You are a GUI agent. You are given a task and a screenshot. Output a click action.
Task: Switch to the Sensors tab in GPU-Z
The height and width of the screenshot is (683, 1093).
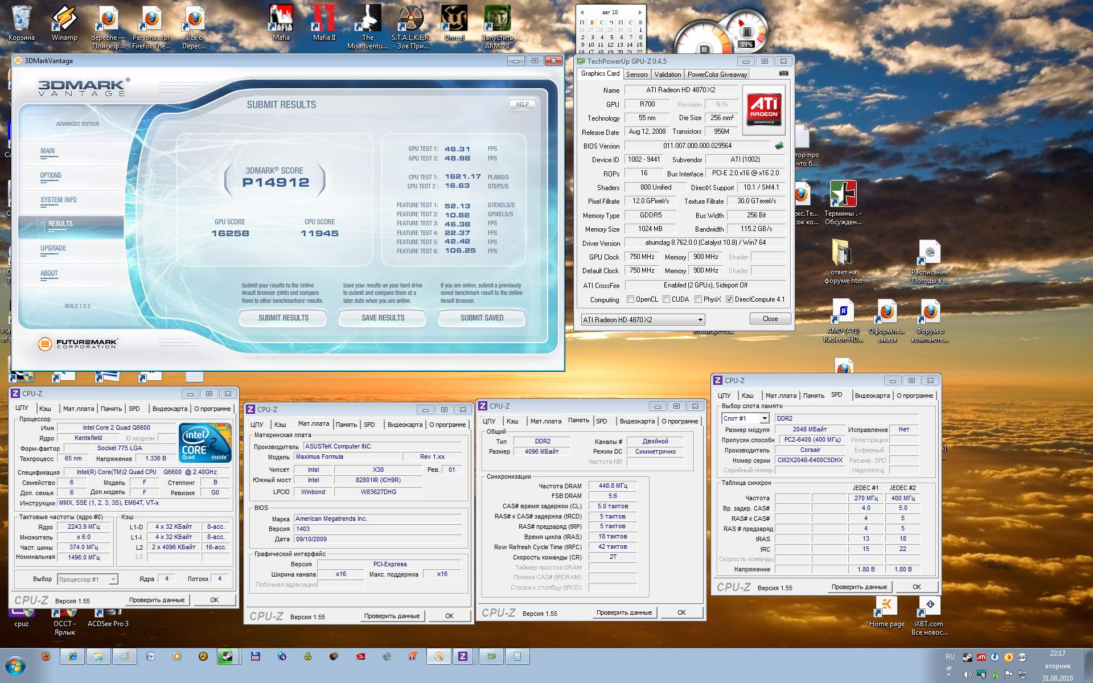[637, 75]
